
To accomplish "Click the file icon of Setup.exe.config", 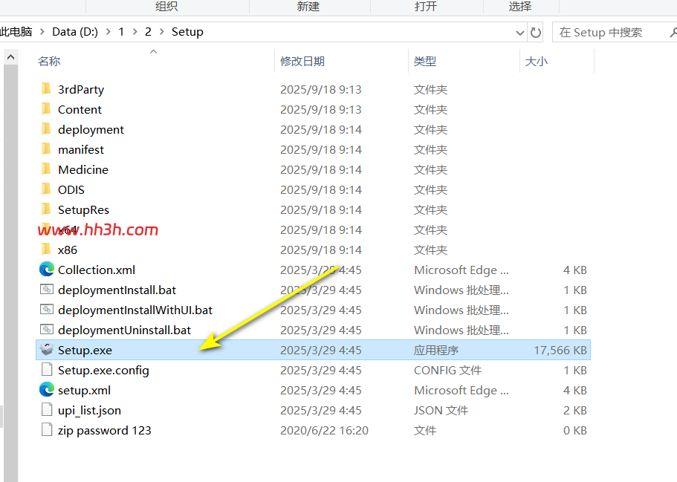I will click(47, 369).
